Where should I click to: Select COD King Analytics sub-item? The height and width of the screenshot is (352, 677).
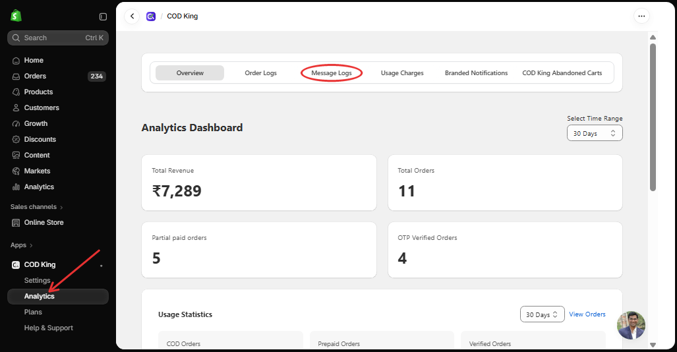(58, 296)
